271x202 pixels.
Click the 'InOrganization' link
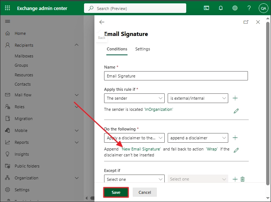pyautogui.click(x=158, y=109)
